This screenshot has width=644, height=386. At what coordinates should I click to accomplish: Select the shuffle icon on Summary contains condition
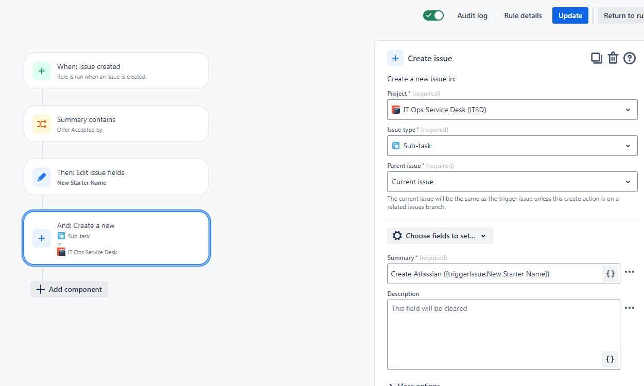pos(41,124)
